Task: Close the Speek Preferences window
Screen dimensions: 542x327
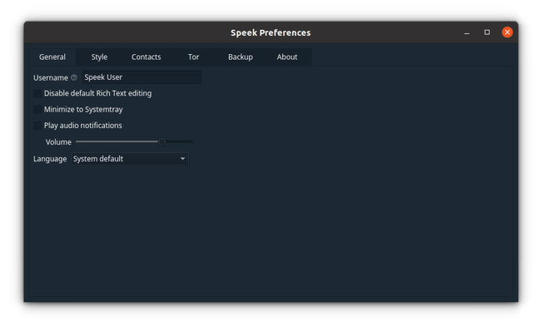Action: point(507,32)
